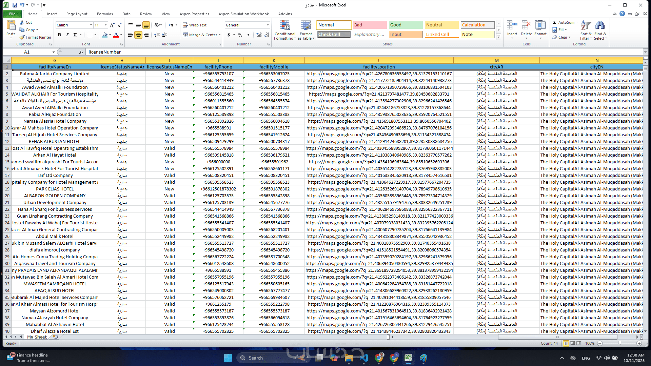Click the Fill Color bucket icon
The image size is (651, 366).
[x=105, y=35]
